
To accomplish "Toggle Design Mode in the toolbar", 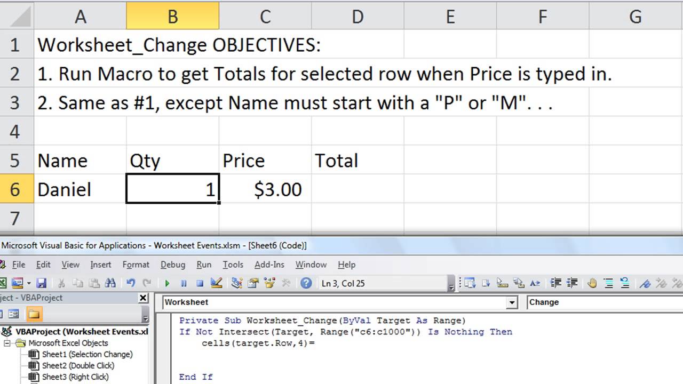I will click(216, 283).
